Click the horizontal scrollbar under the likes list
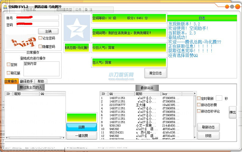Image resolution: width=242 pixels, height=152 pixels. point(35,137)
